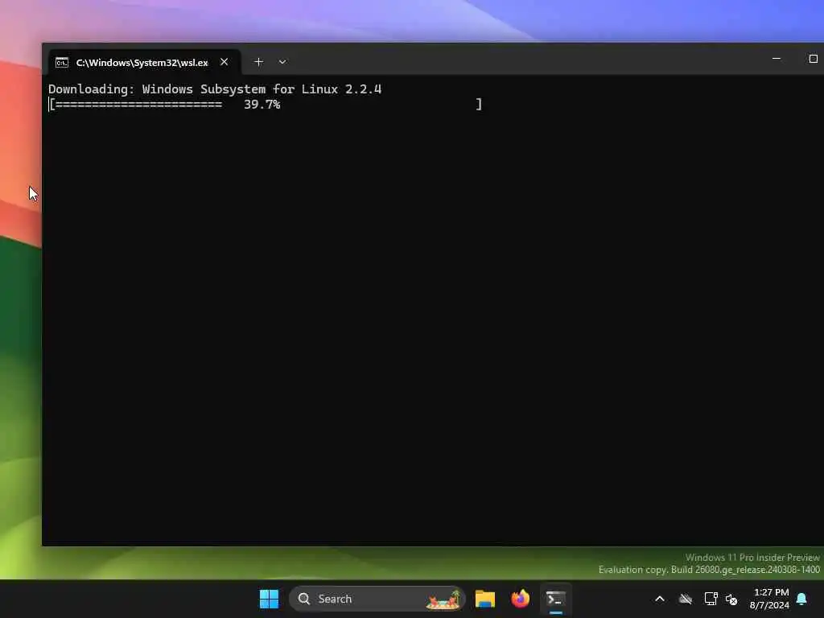The width and height of the screenshot is (824, 618).
Task: Click the Downloading Windows Subsystem for Linux line
Action: [x=215, y=89]
